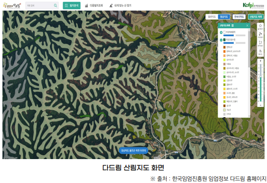Click the bright yellow legend swatch
This screenshot has height=183, width=267.
(x=224, y=89)
